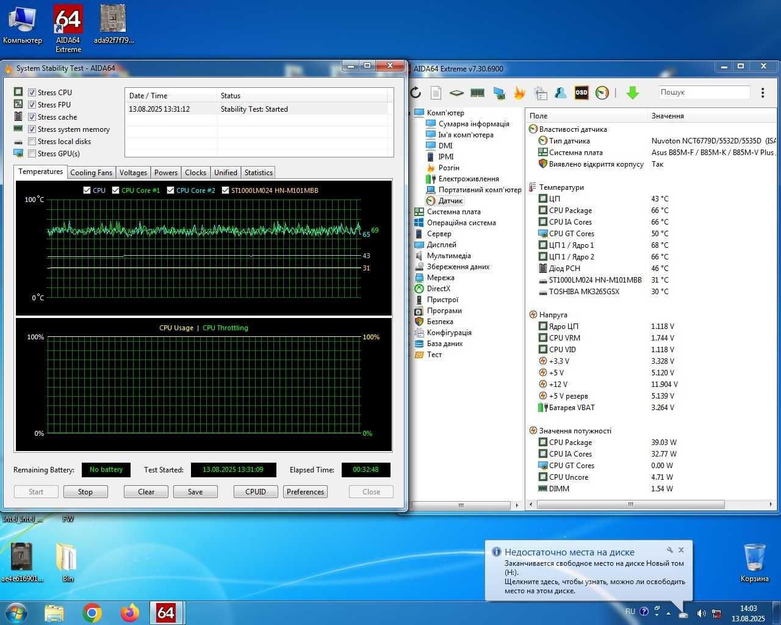781x625 pixels.
Task: Click wrench options icon in disk notification
Action: (670, 550)
